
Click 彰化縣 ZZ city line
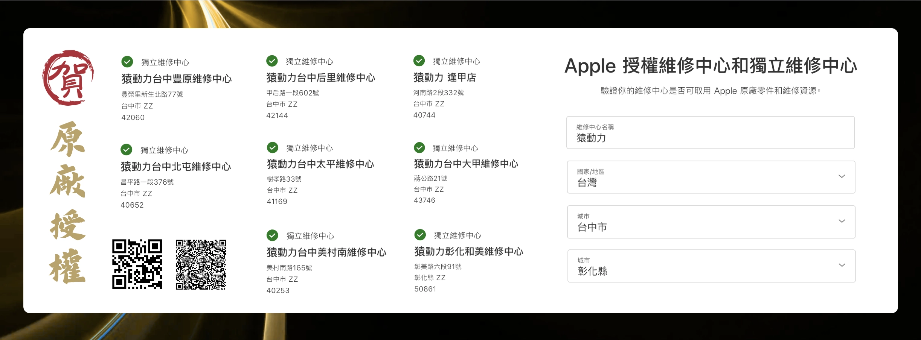(430, 278)
